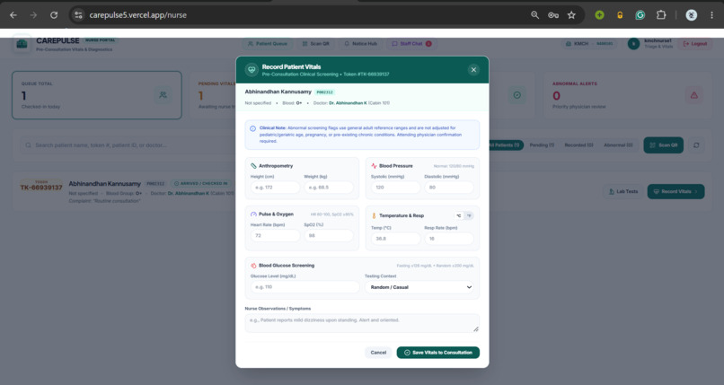Open the Staff Chat tab

[411, 44]
